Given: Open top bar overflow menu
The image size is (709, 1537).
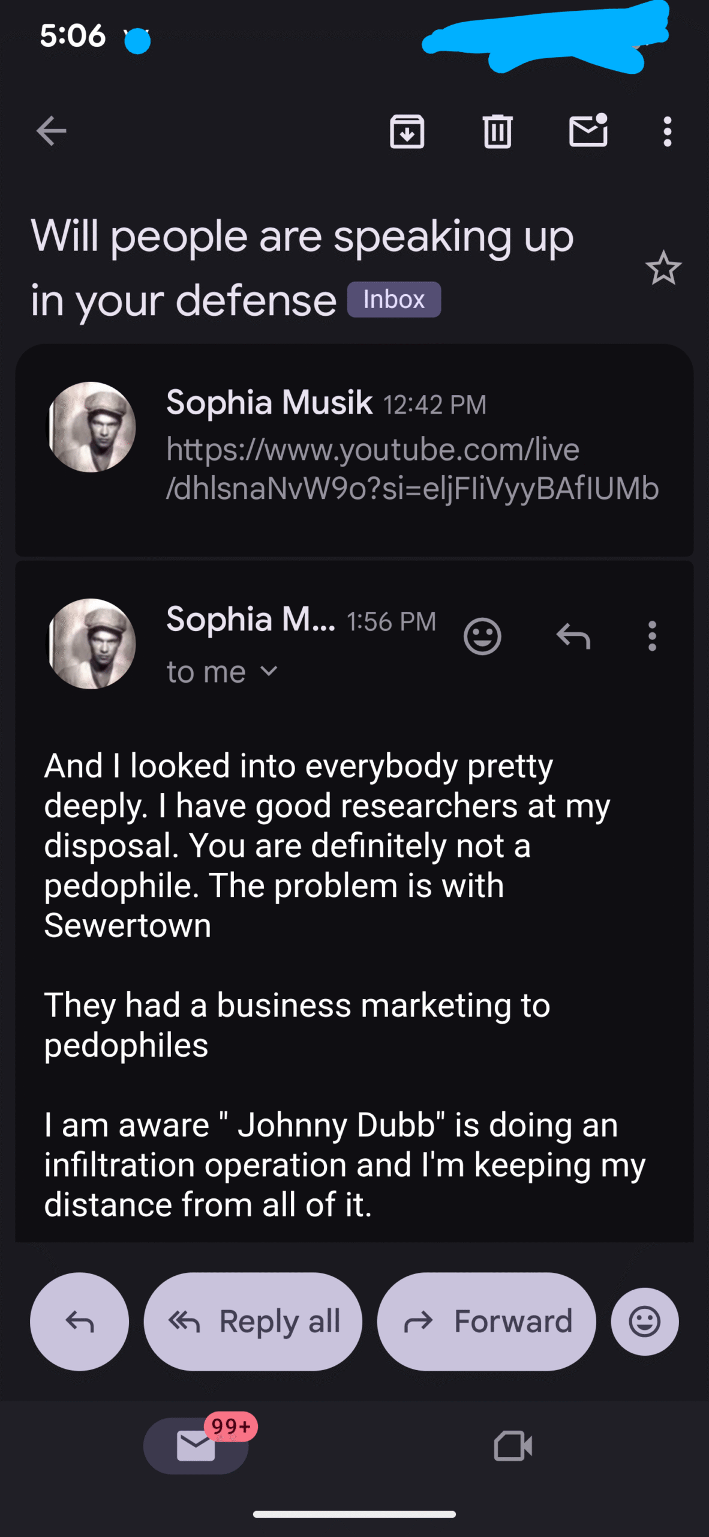Looking at the screenshot, I should coord(667,131).
